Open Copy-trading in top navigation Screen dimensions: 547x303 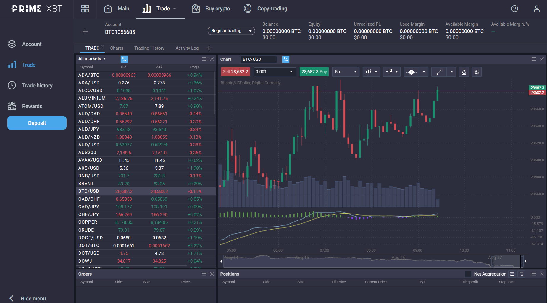[265, 9]
